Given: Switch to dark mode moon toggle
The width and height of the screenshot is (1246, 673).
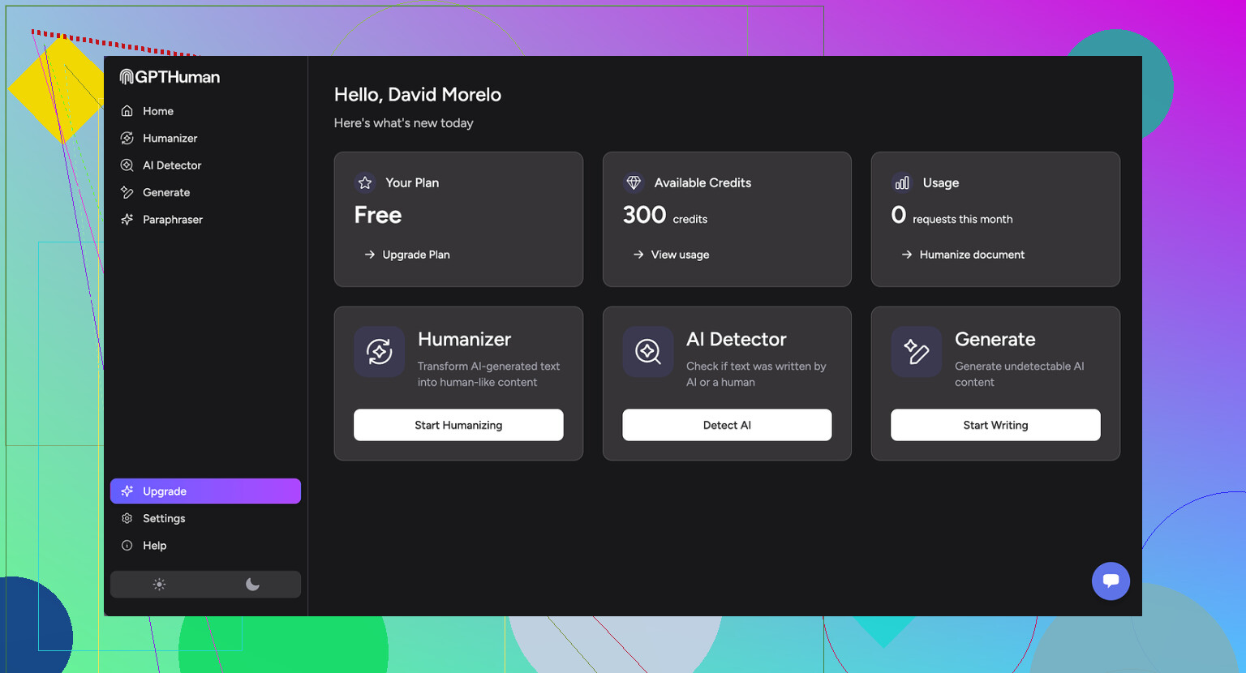Looking at the screenshot, I should tap(252, 585).
